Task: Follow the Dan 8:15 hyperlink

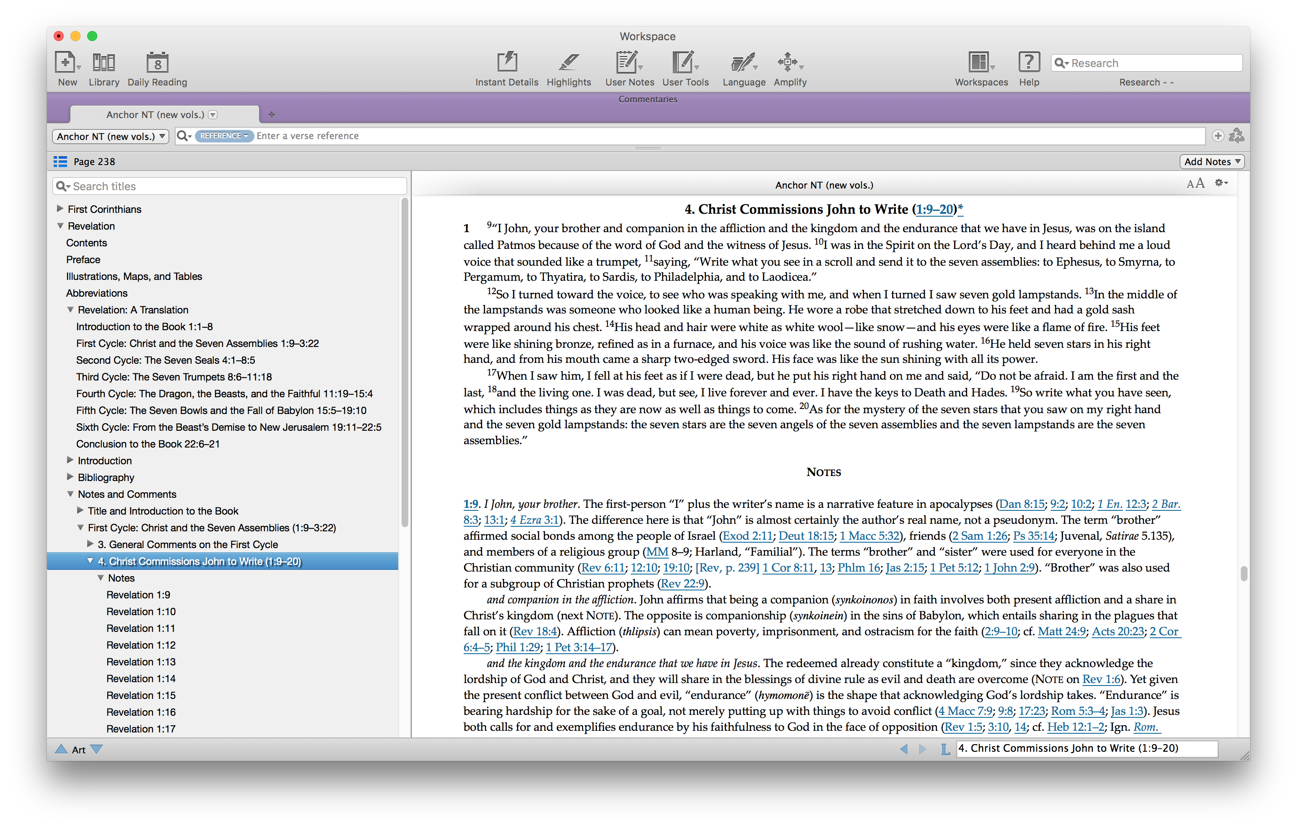Action: pyautogui.click(x=1021, y=504)
